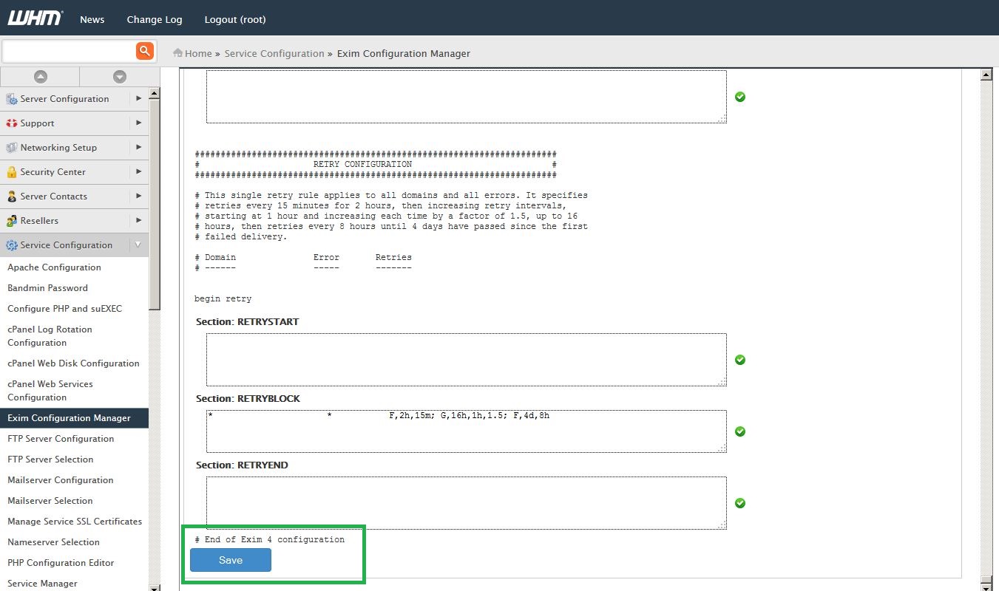Open Configure PHP and suEXEC
Screen dimensions: 999x591
[64, 309]
